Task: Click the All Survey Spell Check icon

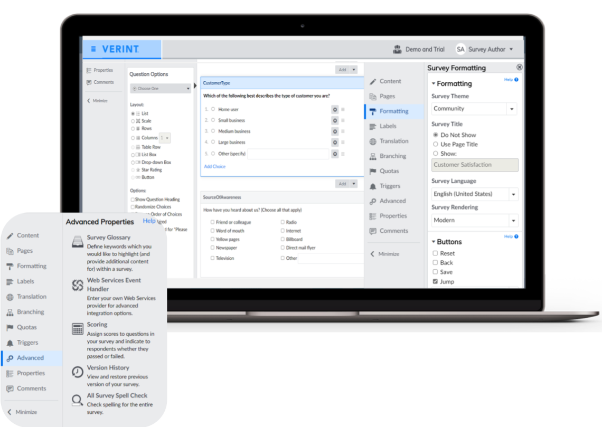Action: [78, 400]
